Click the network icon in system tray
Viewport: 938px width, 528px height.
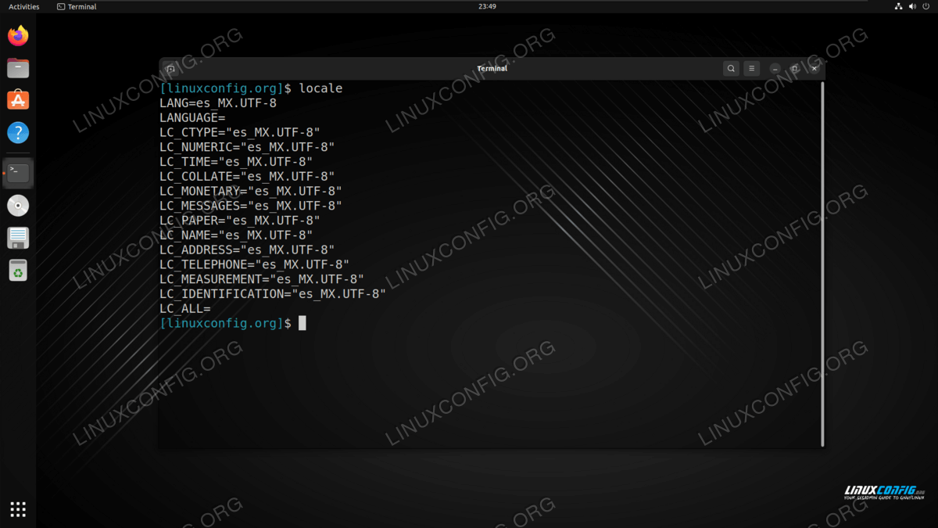point(899,6)
